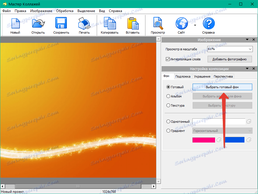Select the Однотонный background radio option
Viewport: 258px width, 194px height.
click(168, 121)
